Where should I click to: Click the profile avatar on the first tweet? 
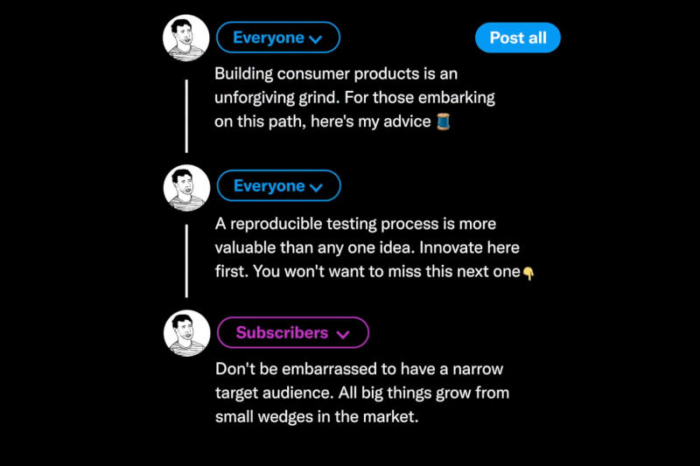[186, 38]
